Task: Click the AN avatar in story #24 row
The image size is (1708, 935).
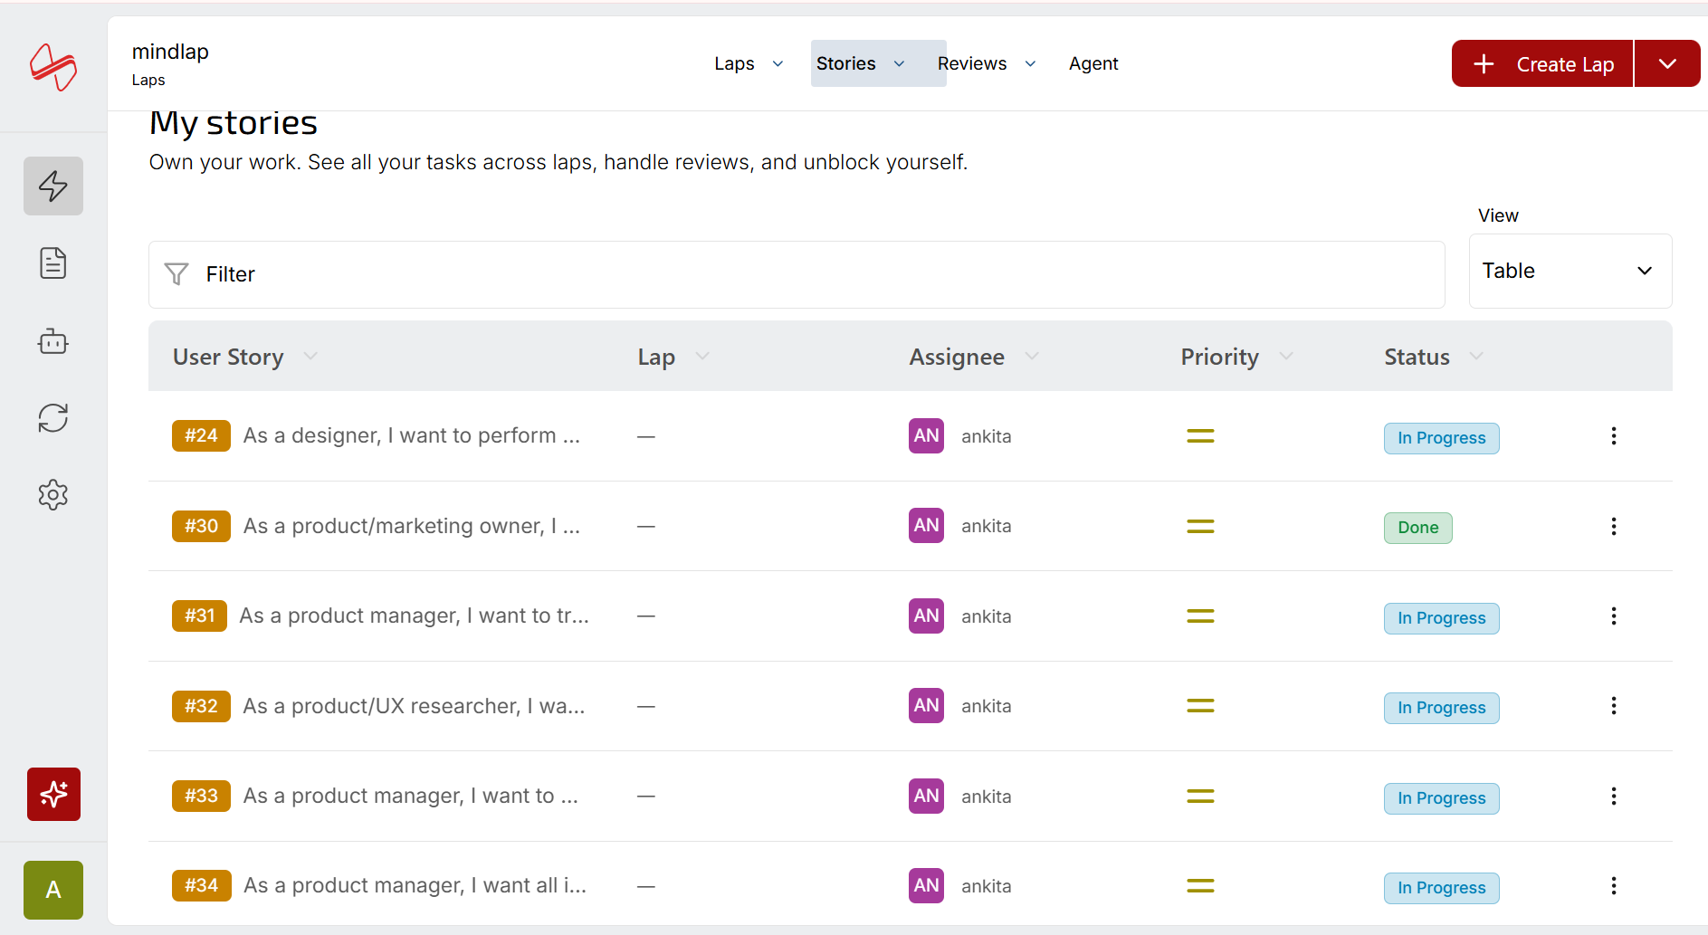Action: 926,435
